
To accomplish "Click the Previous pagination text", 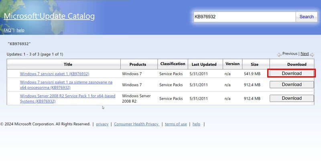I will click(290, 54).
